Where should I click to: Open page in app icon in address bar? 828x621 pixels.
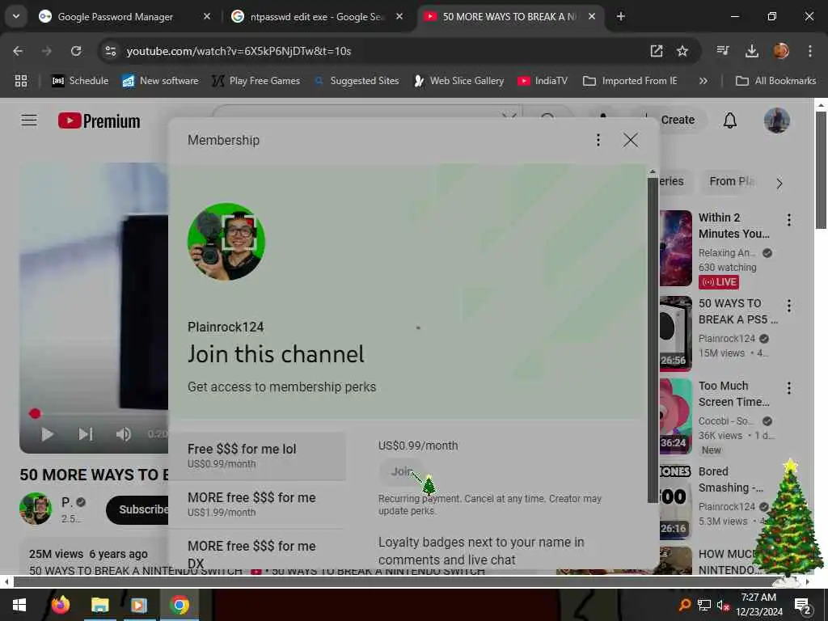pos(656,51)
